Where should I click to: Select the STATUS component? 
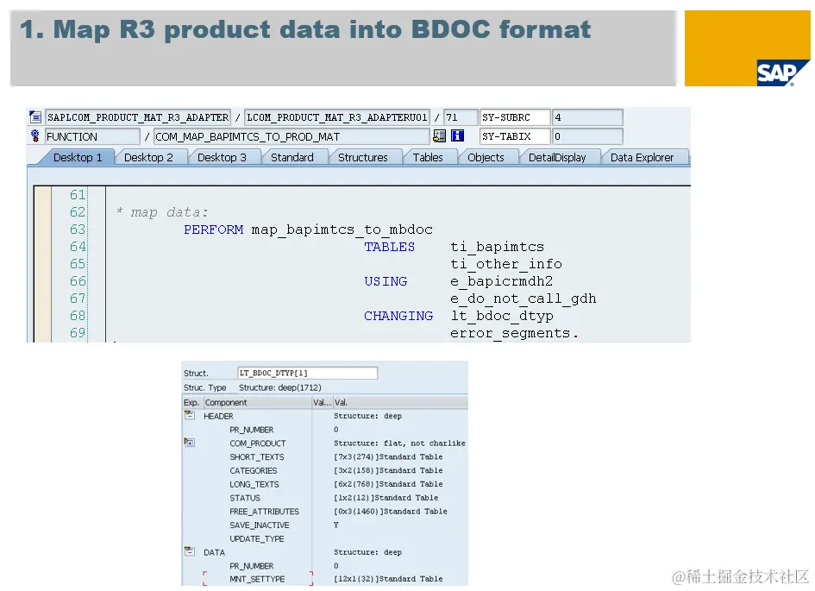[x=245, y=498]
